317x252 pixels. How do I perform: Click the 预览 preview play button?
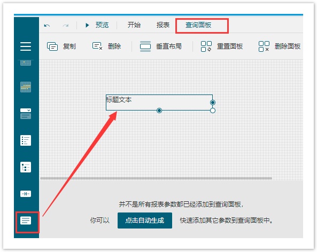pyautogui.click(x=97, y=25)
